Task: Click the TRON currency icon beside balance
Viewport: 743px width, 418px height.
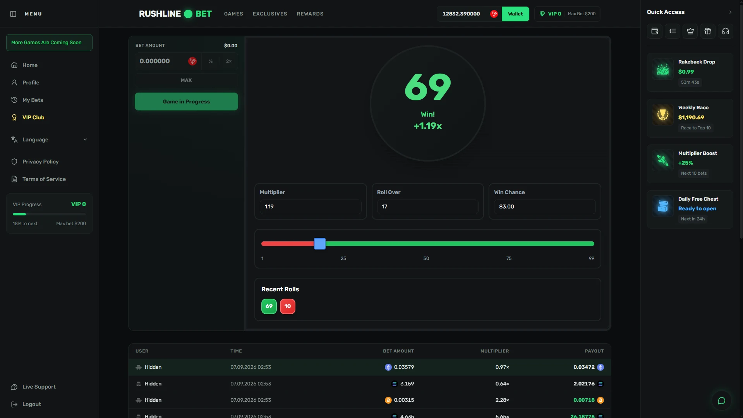Action: click(494, 14)
